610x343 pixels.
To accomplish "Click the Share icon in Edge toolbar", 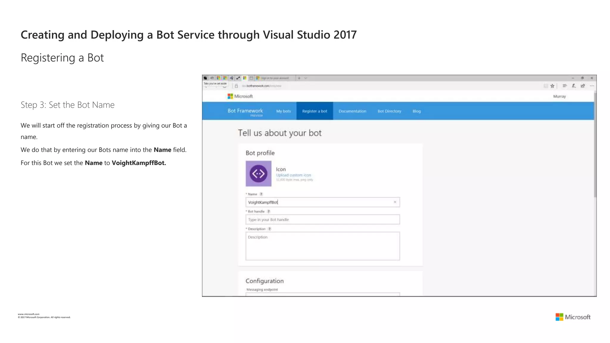I will [x=583, y=86].
